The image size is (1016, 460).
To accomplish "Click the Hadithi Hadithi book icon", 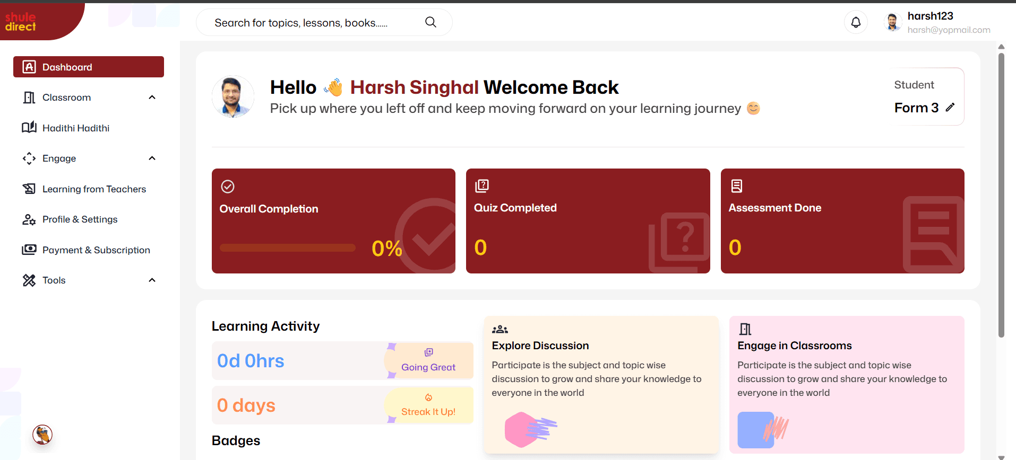I will tap(29, 128).
